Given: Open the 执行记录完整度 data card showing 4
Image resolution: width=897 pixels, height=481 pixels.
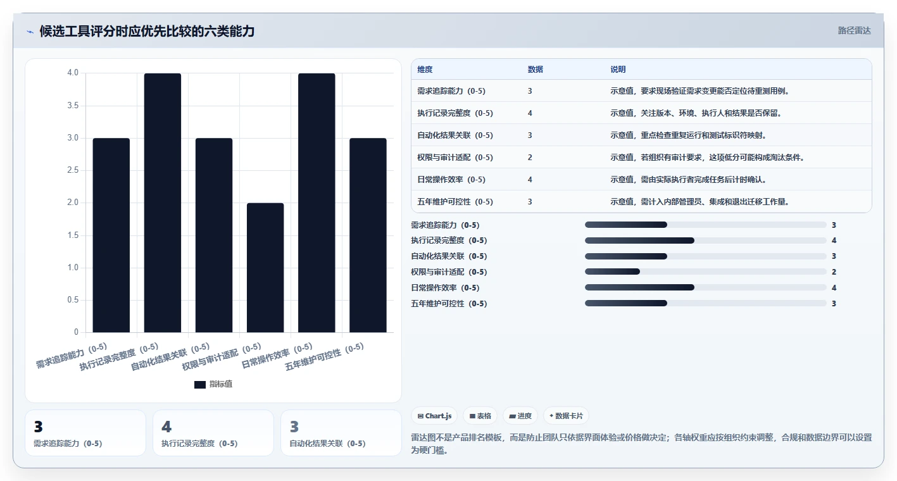Looking at the screenshot, I should (x=213, y=433).
